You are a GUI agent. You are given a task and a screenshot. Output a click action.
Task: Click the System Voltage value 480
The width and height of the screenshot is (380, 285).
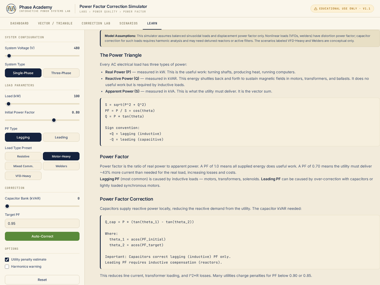tap(77, 48)
